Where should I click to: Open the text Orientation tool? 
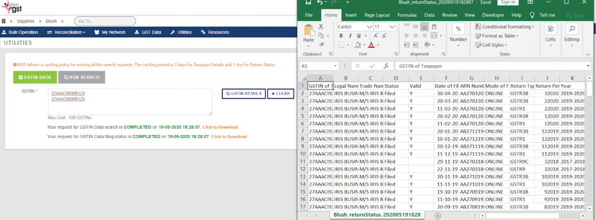[x=428, y=45]
